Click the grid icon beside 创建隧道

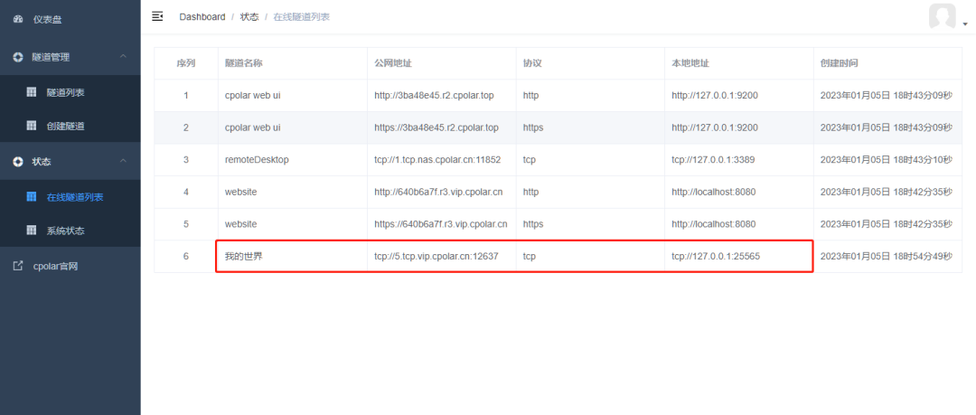[31, 126]
